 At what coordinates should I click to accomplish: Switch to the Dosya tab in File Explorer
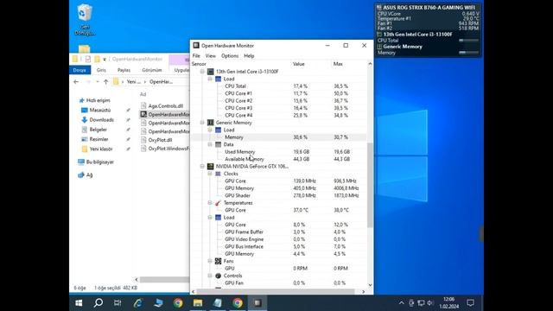pos(79,70)
